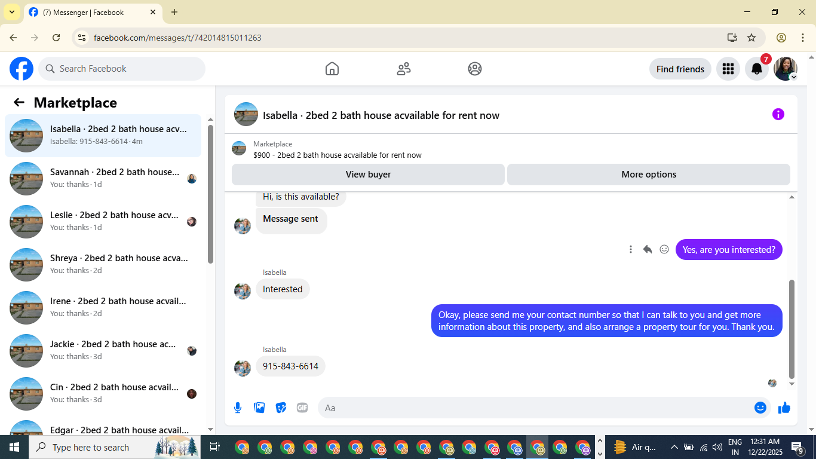Open the Facebook Home icon
The image size is (816, 459).
coord(332,69)
